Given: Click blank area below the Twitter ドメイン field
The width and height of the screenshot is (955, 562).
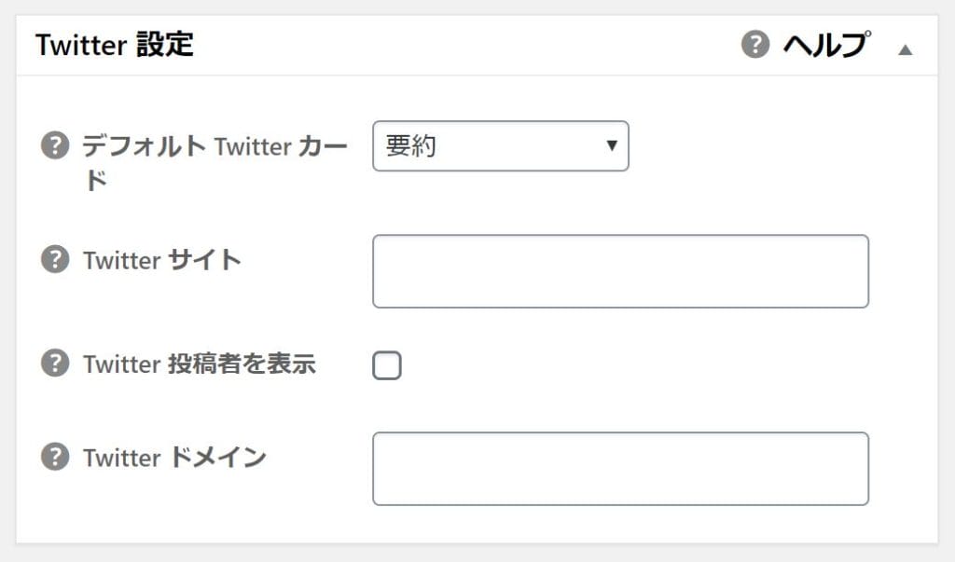Looking at the screenshot, I should point(620,525).
